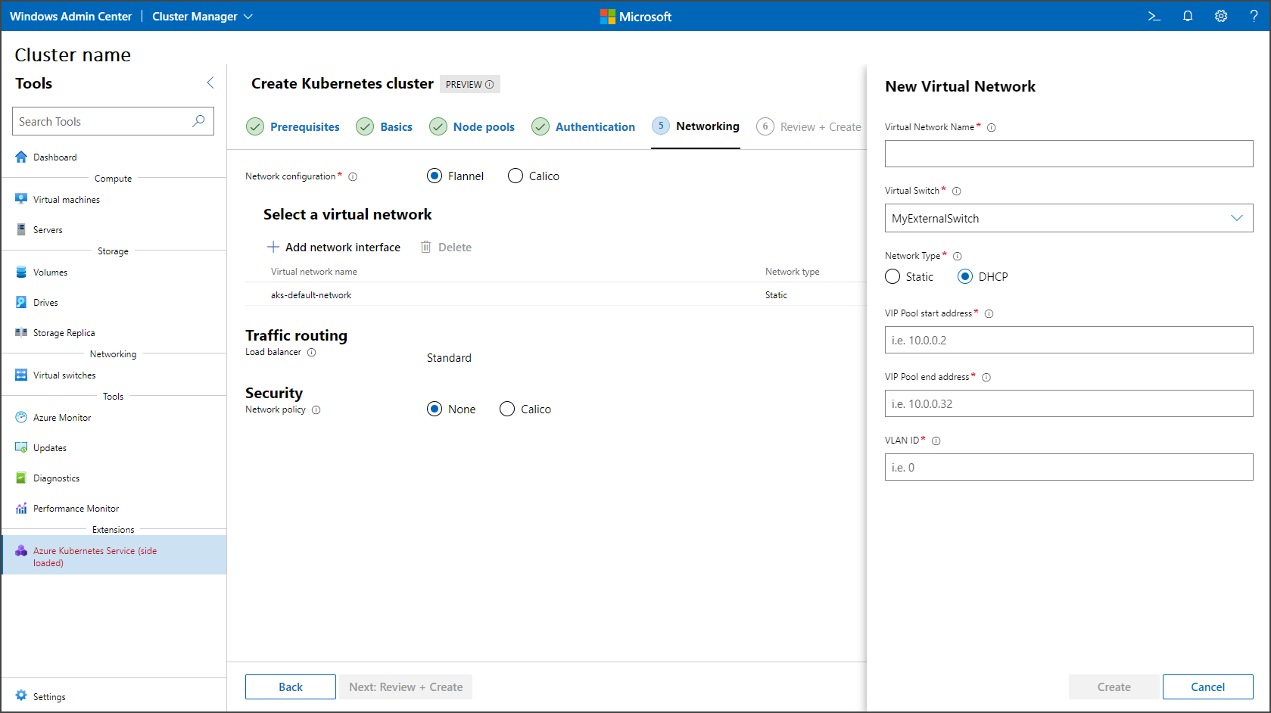
Task: Click the Add network interface plus icon
Action: pos(273,248)
